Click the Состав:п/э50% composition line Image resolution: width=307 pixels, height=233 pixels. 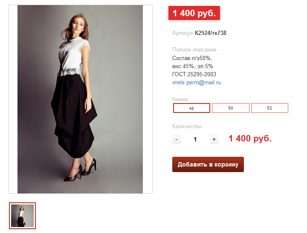coord(192,58)
